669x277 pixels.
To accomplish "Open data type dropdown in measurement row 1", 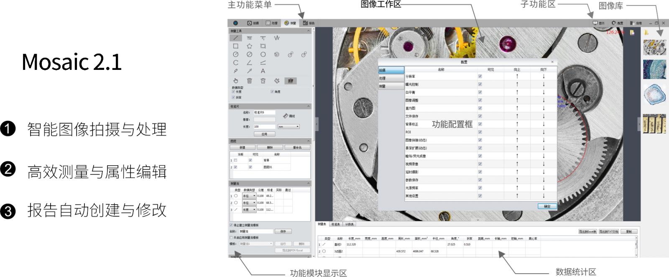I will coord(249,196).
